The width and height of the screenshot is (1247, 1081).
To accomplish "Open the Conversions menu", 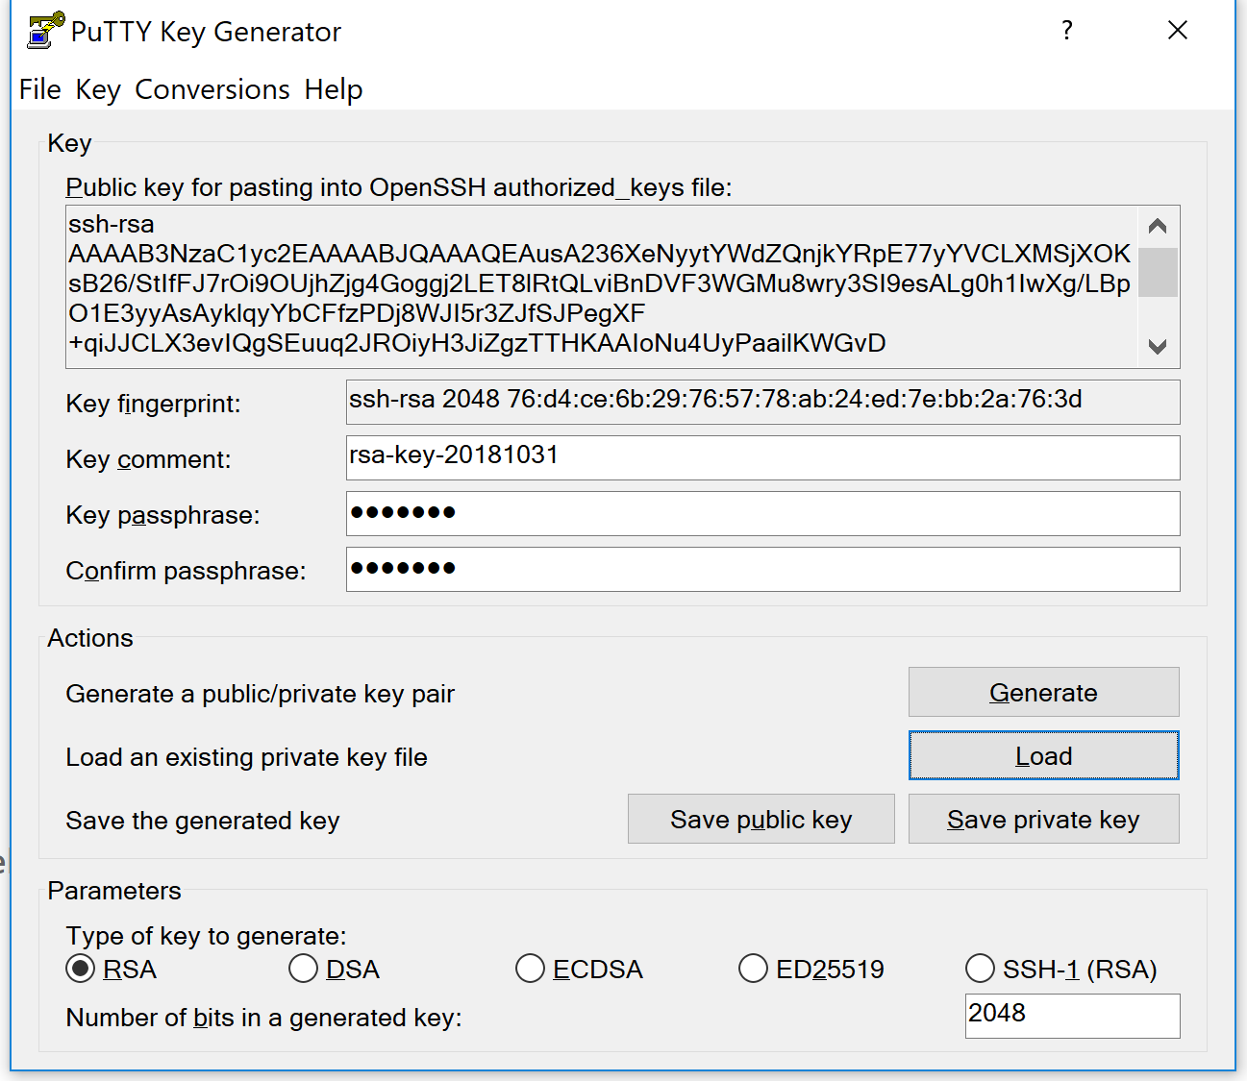I will point(212,89).
